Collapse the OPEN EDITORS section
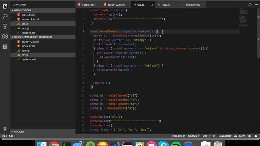The width and height of the screenshot is (260, 146). pyautogui.click(x=43, y=10)
